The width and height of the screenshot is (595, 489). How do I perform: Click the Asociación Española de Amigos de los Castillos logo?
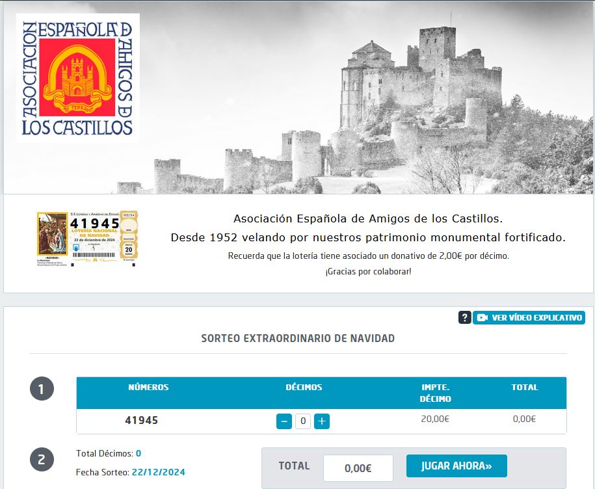pos(78,78)
